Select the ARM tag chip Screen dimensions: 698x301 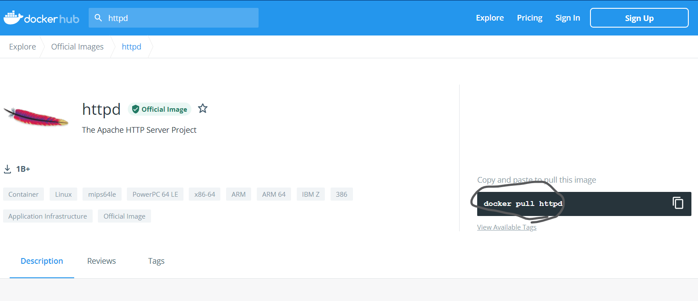point(238,194)
